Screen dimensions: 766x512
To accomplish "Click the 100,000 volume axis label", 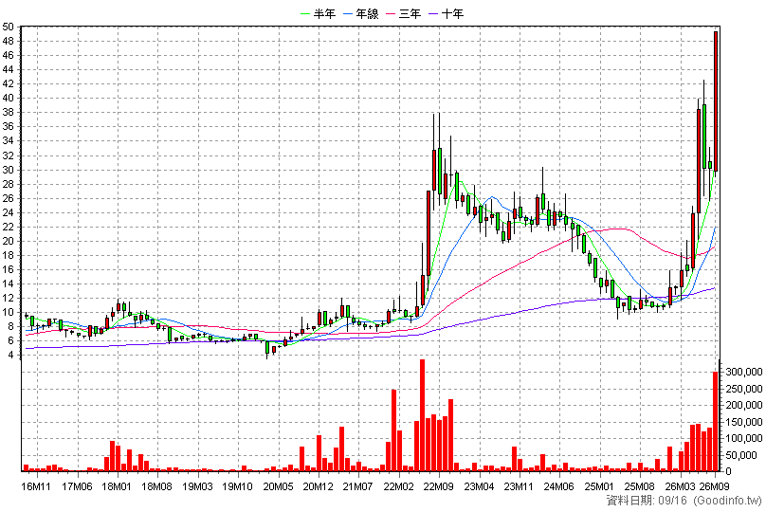I will click(x=743, y=439).
